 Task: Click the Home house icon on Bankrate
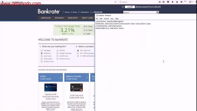pos(63,12)
